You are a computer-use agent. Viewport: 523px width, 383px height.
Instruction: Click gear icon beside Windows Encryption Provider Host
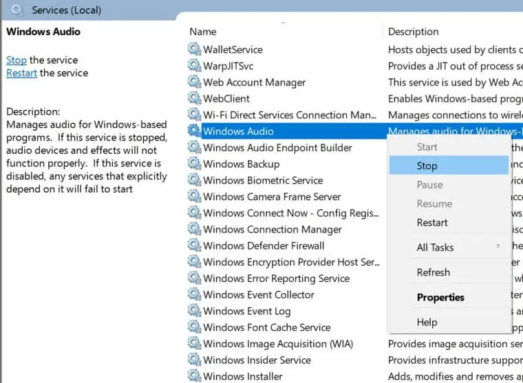194,262
